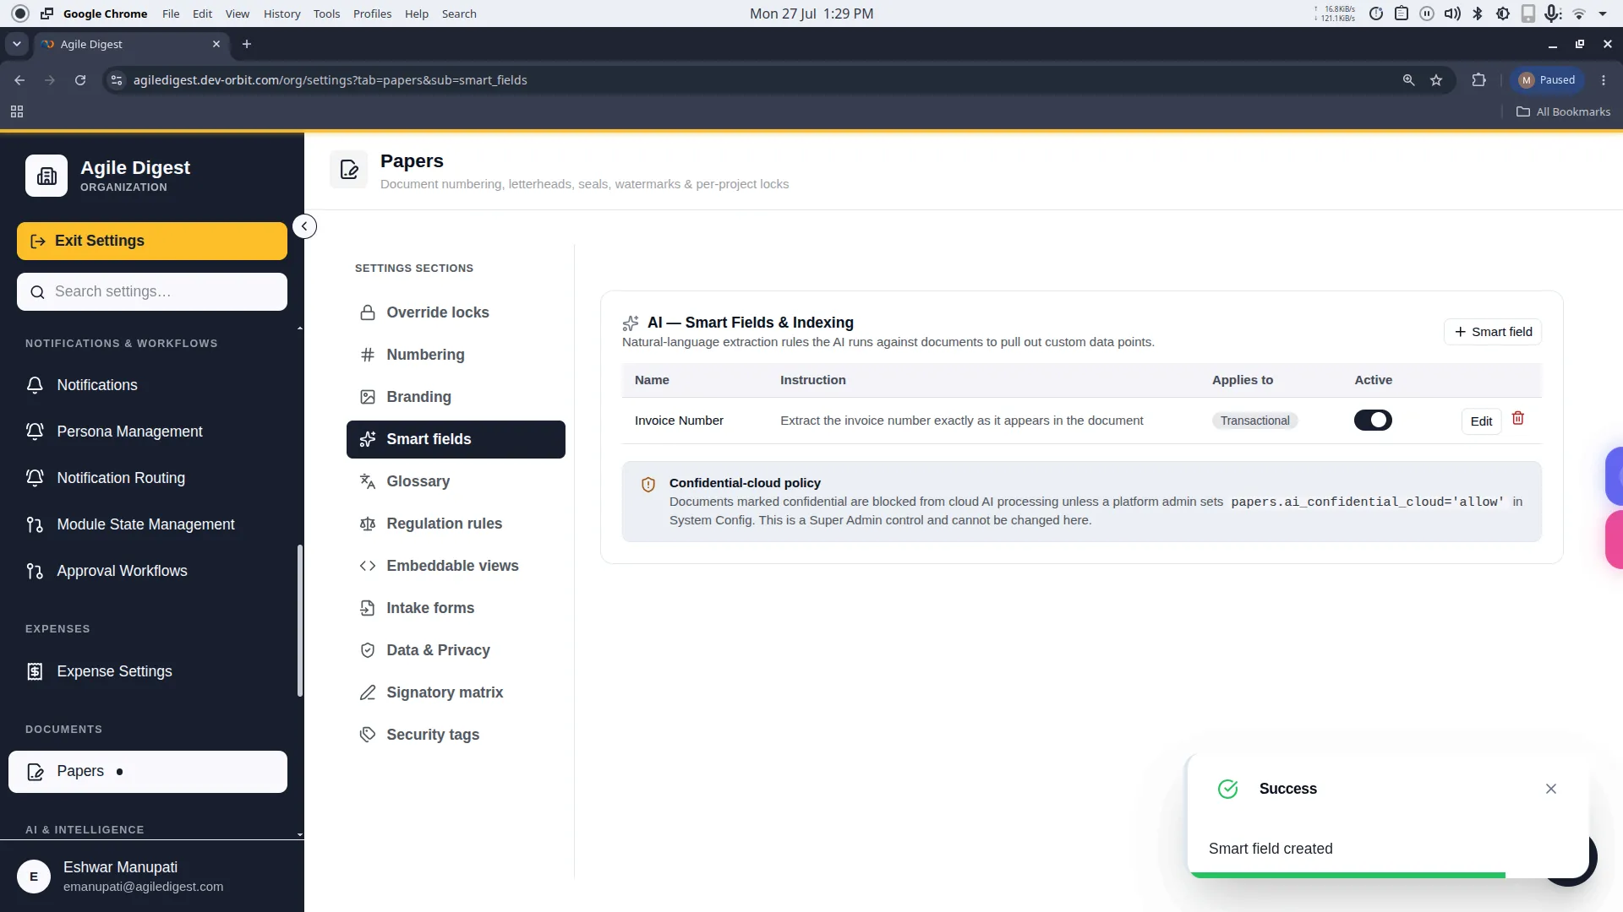Edit the Invoice Number smart field
Image resolution: width=1623 pixels, height=912 pixels.
[1481, 421]
